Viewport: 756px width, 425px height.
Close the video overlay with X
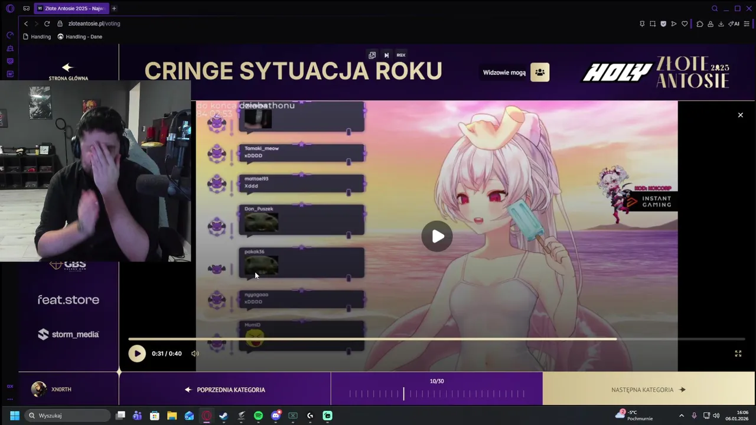pos(740,115)
